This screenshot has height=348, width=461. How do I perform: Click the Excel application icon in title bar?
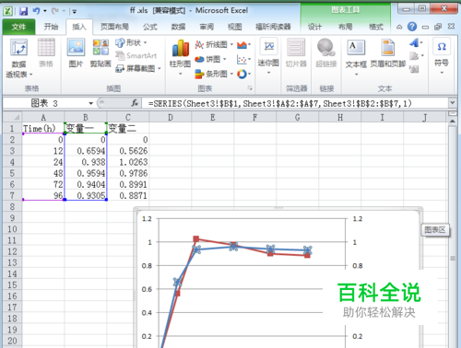(7, 11)
